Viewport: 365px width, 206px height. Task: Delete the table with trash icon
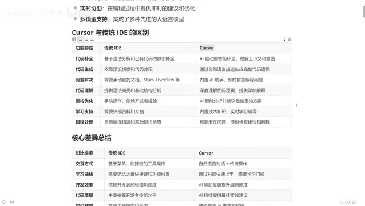289,39
